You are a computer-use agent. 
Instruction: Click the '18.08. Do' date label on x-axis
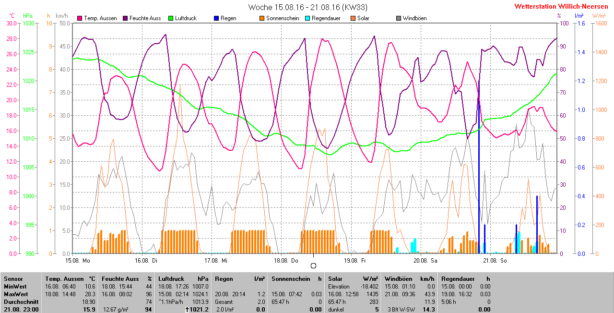pyautogui.click(x=286, y=261)
